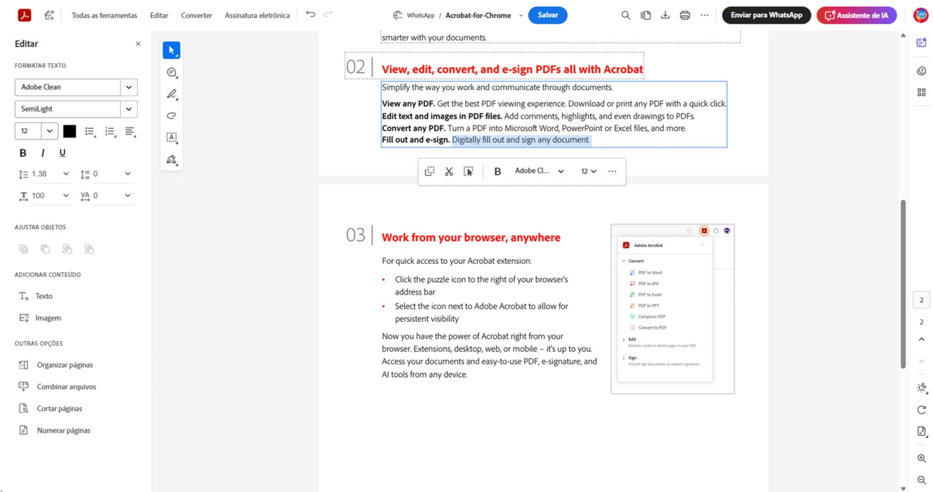Open Numerar páginas option
This screenshot has height=492, width=933.
[x=54, y=431]
